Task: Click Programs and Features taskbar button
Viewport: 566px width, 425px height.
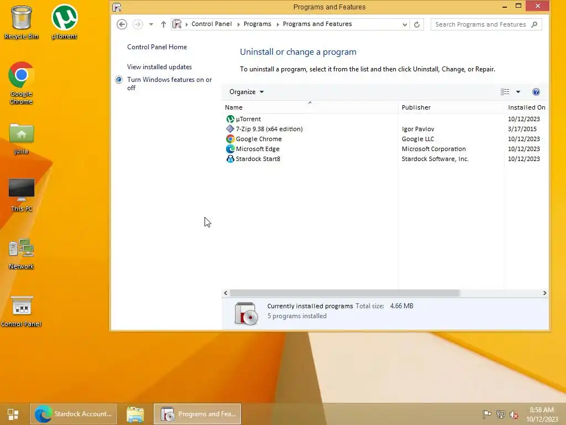Action: [x=197, y=414]
